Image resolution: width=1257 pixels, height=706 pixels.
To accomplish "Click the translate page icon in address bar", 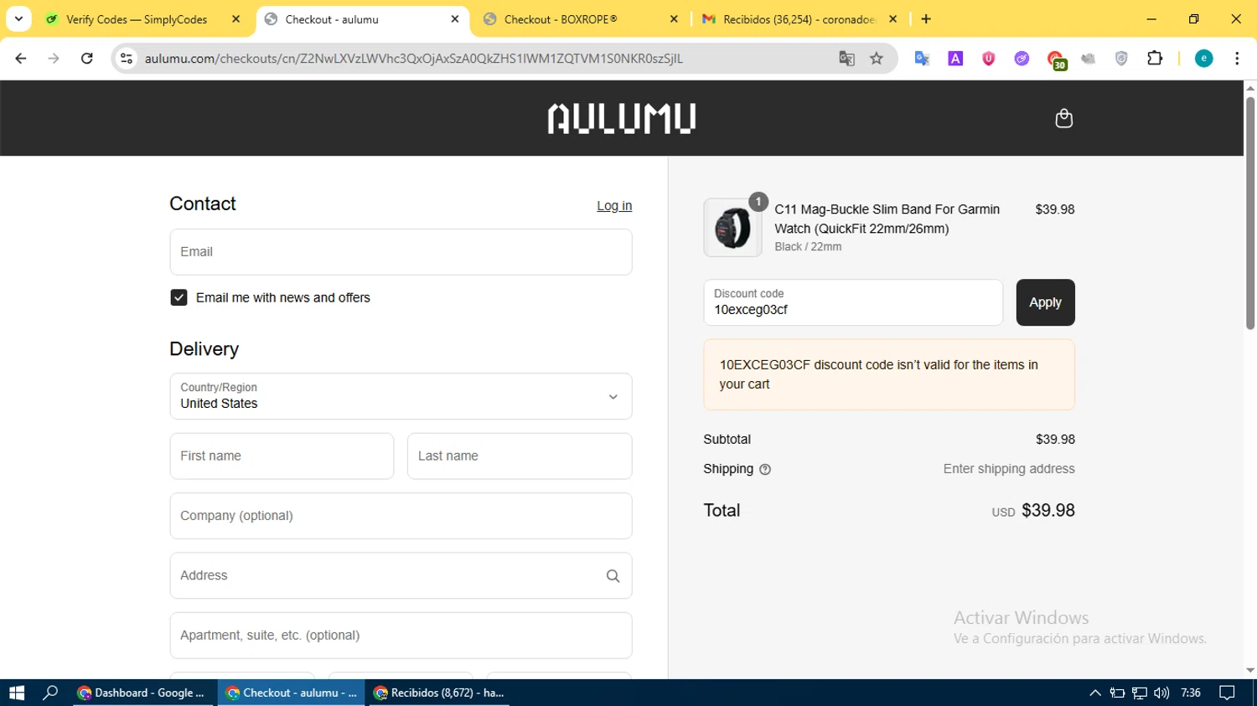I will pos(846,58).
